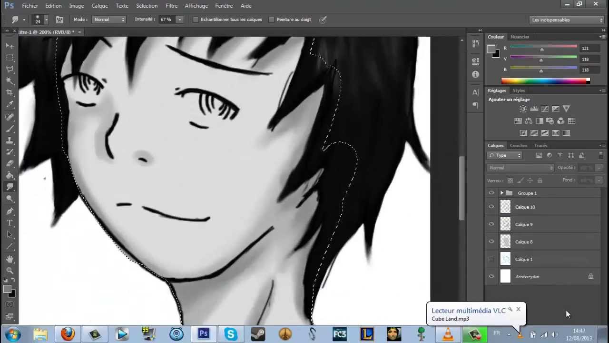Select the Paint Bucket tool
Image resolution: width=609 pixels, height=343 pixels.
(x=10, y=175)
